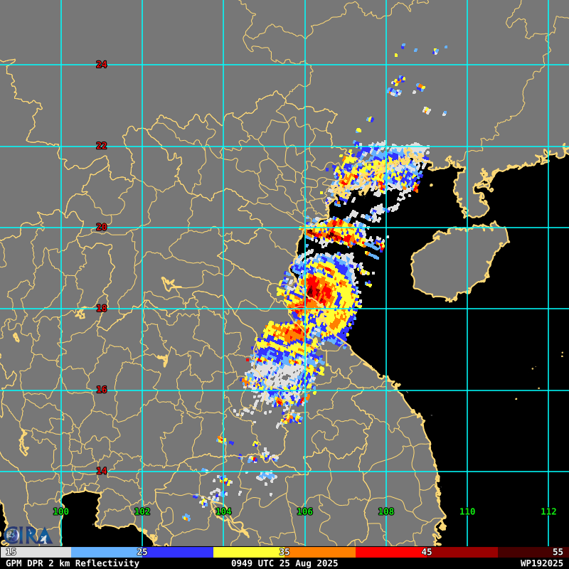Click the latitude label 22

[x=102, y=146]
